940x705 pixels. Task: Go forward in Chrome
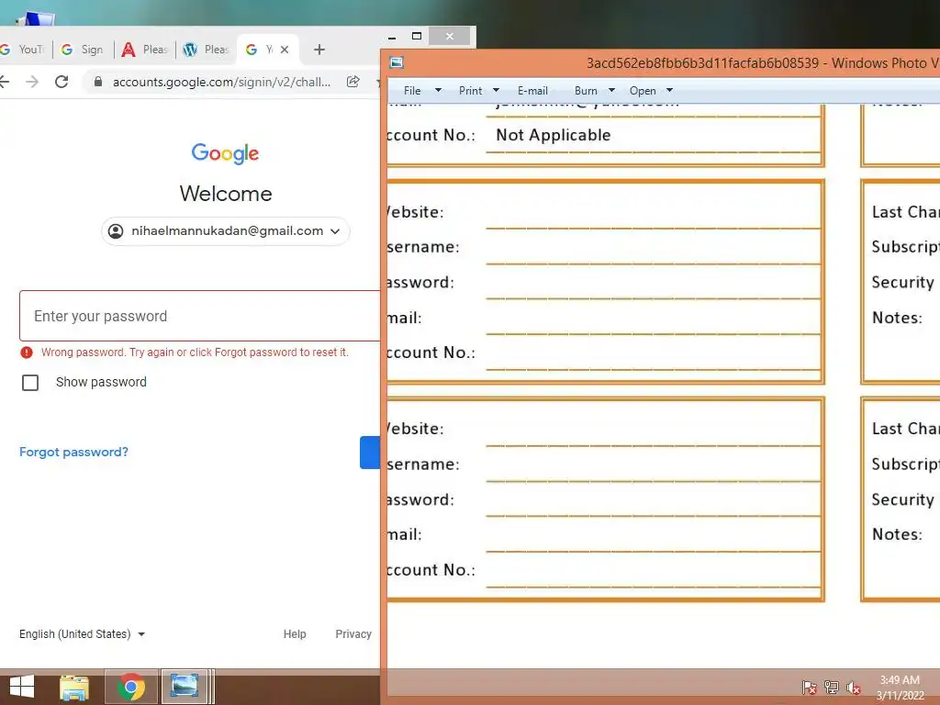pos(32,82)
